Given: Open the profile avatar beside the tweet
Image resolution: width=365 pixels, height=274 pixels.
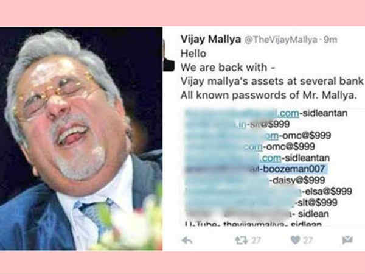Looking at the screenshot, I should 169,55.
